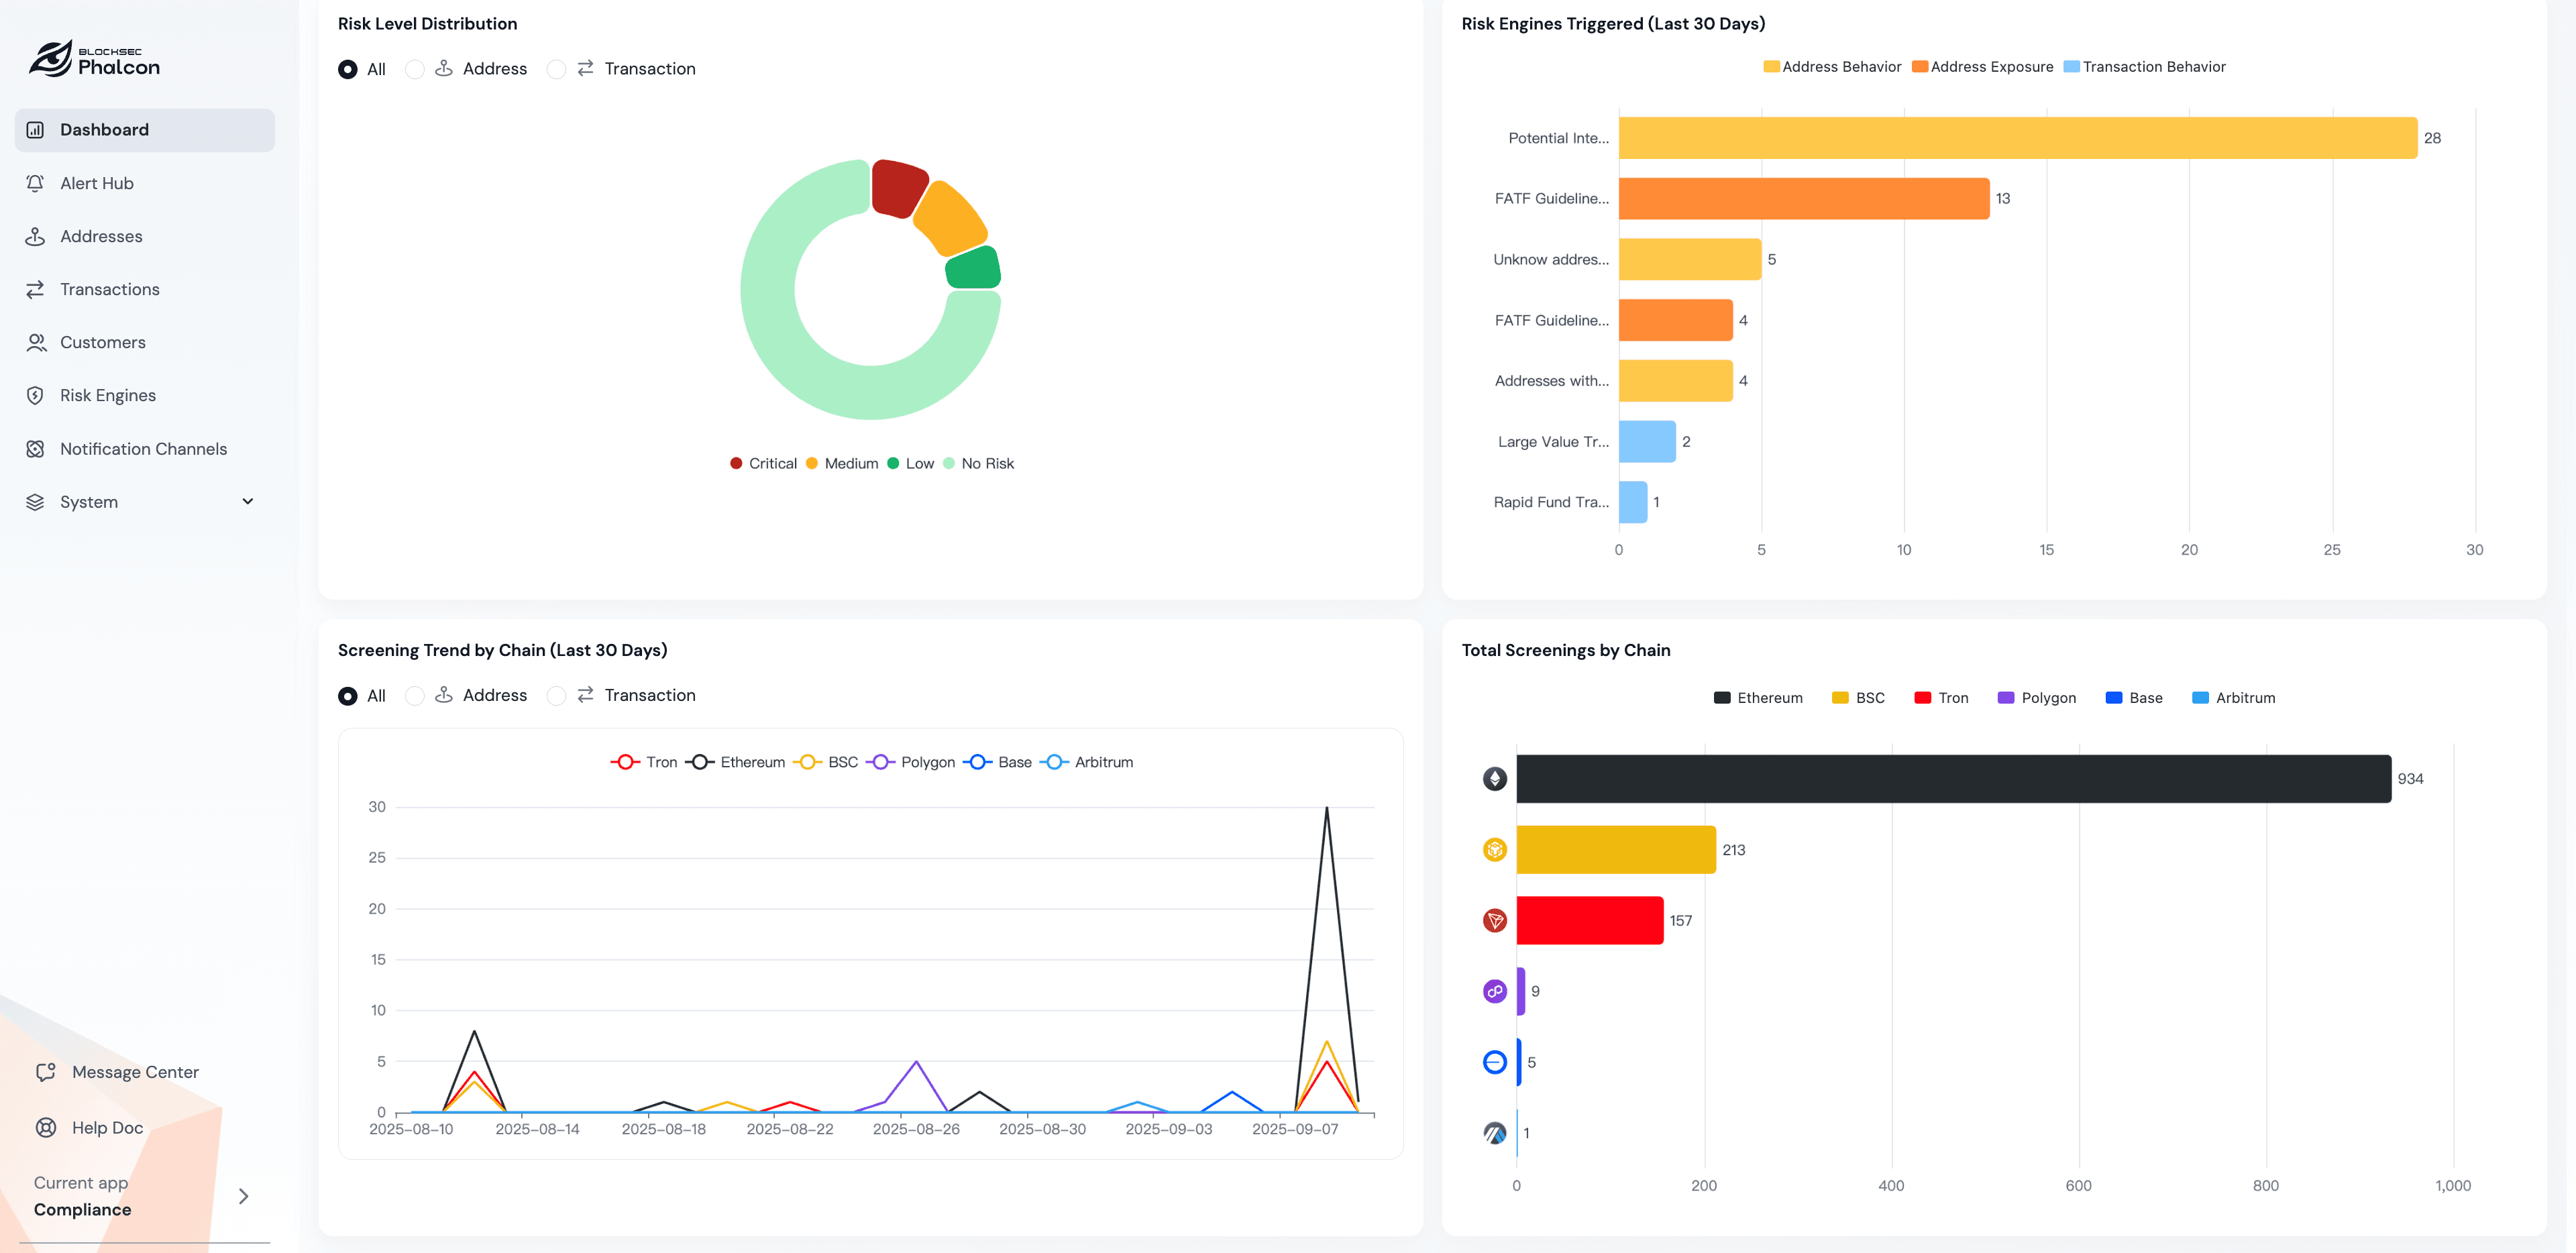Click Critical red swatch in donut legend
The width and height of the screenshot is (2576, 1253).
click(736, 463)
